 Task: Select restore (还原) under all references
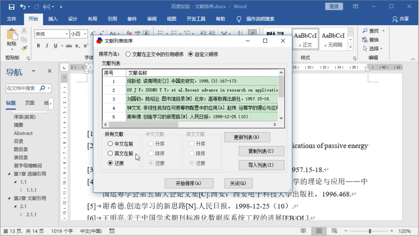pos(110,163)
